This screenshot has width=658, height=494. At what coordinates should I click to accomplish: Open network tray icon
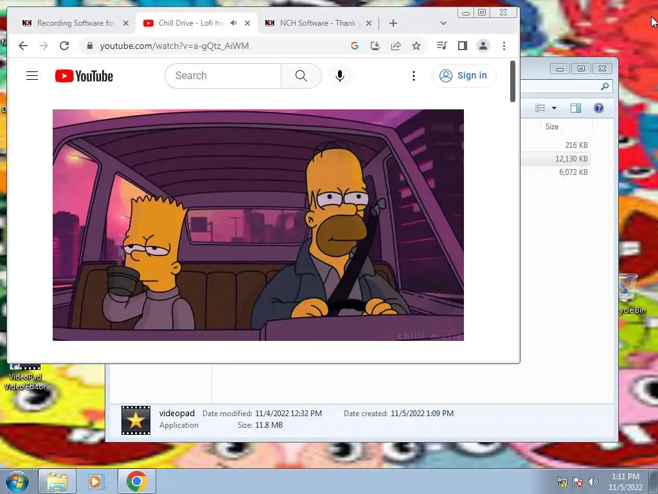[x=562, y=482]
